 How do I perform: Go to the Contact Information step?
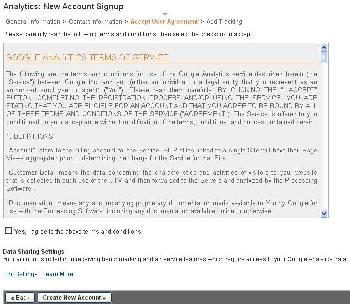coord(95,22)
